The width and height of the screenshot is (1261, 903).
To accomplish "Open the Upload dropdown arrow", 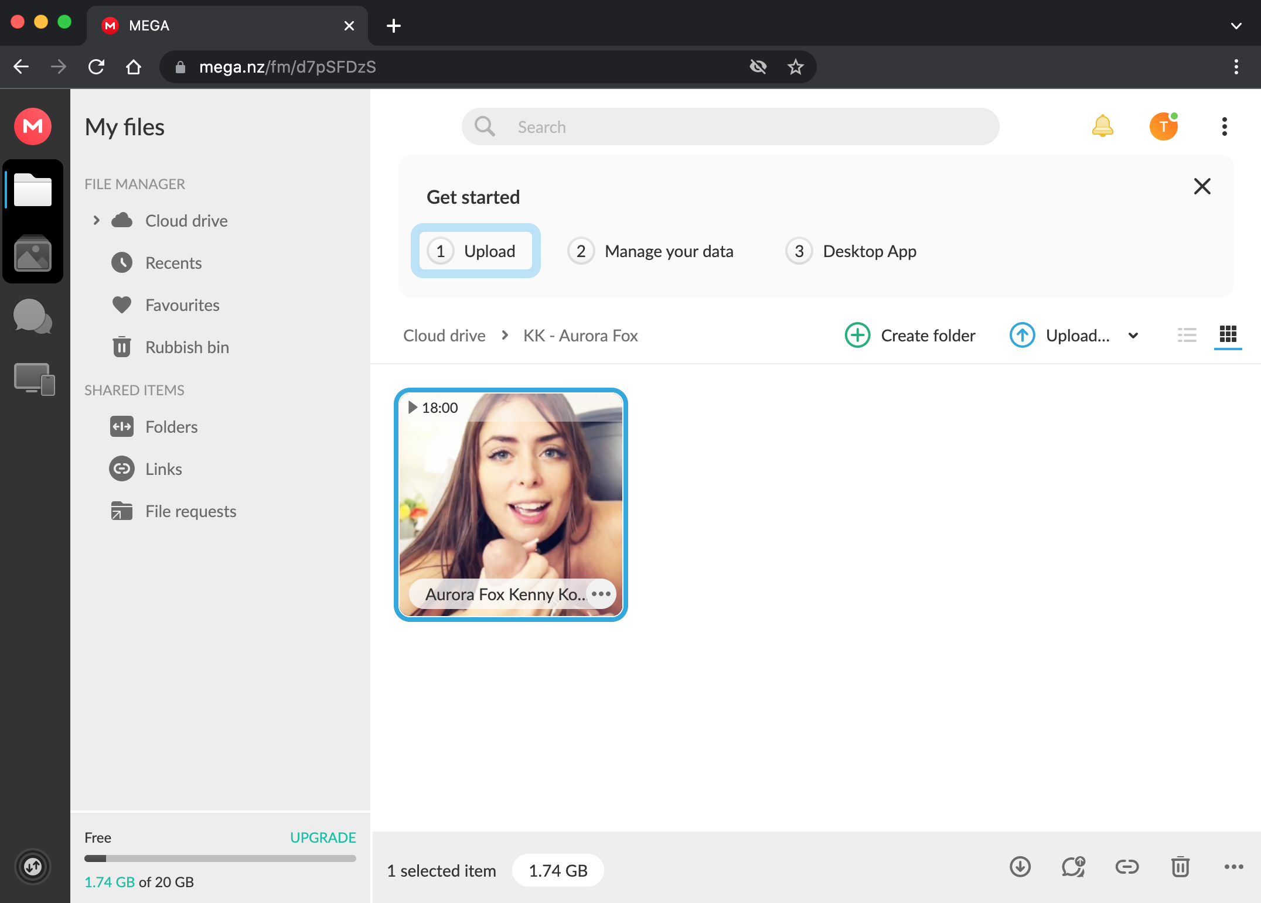I will tap(1133, 336).
